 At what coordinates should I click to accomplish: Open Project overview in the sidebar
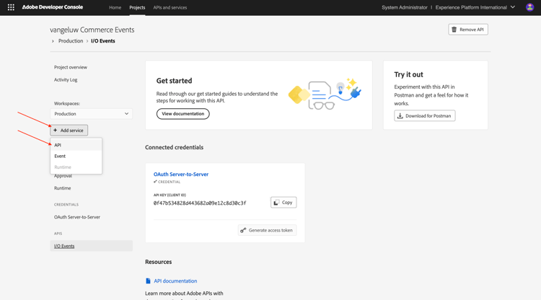pos(71,67)
